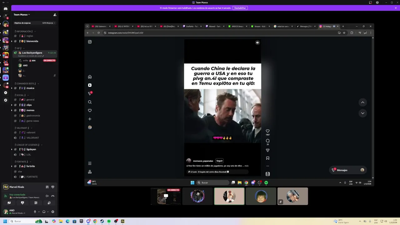Toggle microphone mute in the user panel
Image resolution: width=400 pixels, height=225 pixels.
click(x=35, y=212)
